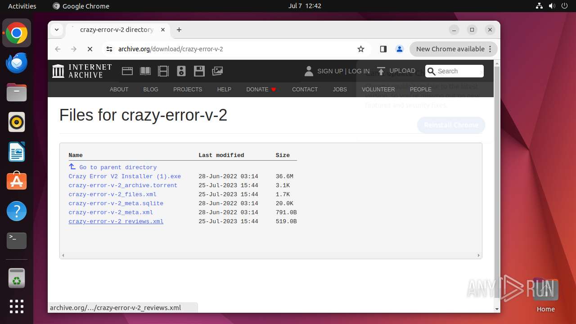Download Crazy Error V2 Installer (1).exe
The image size is (576, 324).
[125, 176]
